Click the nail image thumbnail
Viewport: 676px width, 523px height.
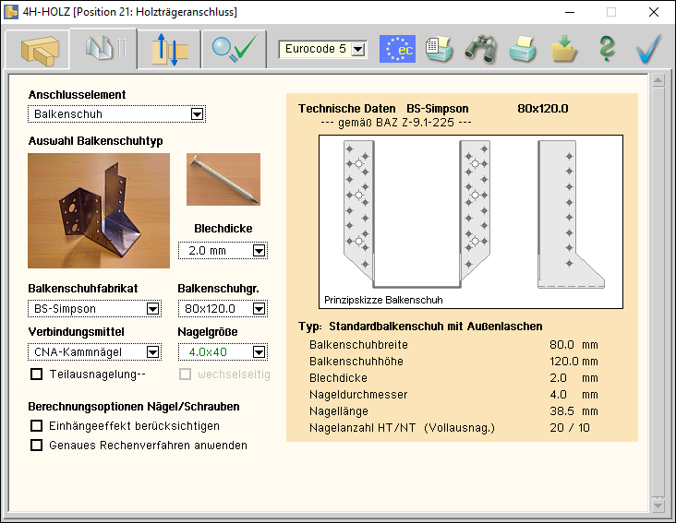223,180
